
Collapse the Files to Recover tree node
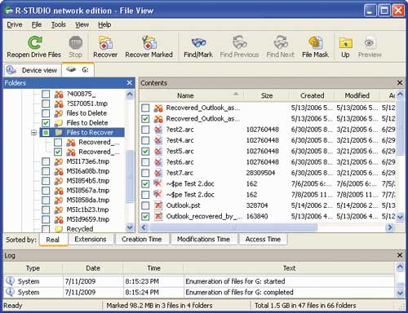coord(33,133)
